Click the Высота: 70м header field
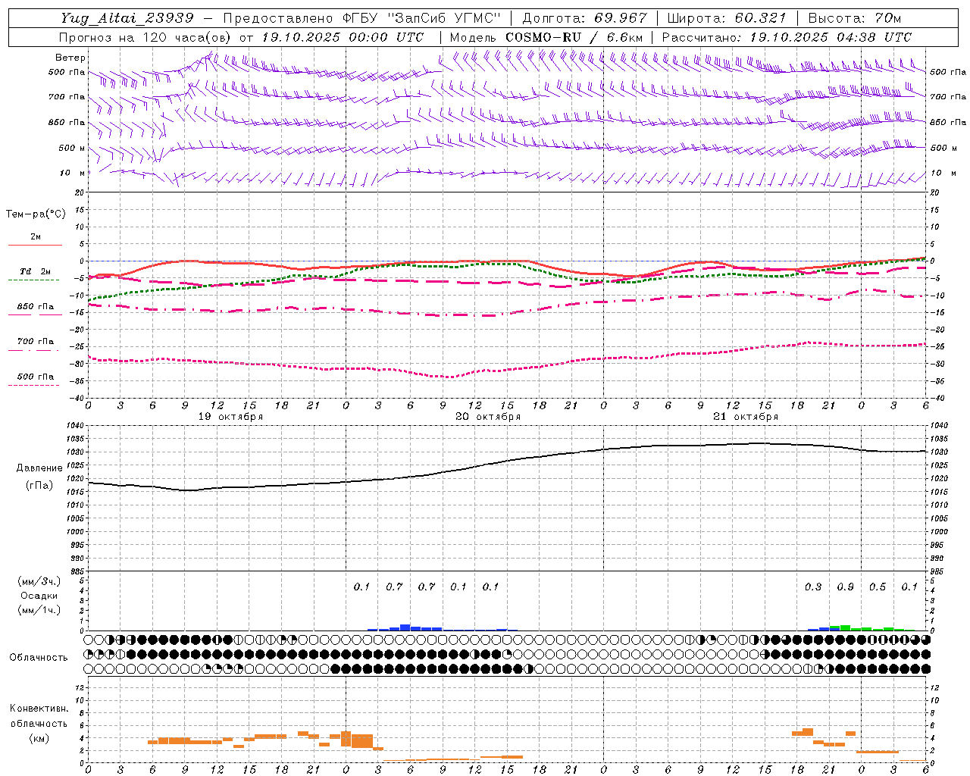The width and height of the screenshot is (970, 776). tap(855, 18)
